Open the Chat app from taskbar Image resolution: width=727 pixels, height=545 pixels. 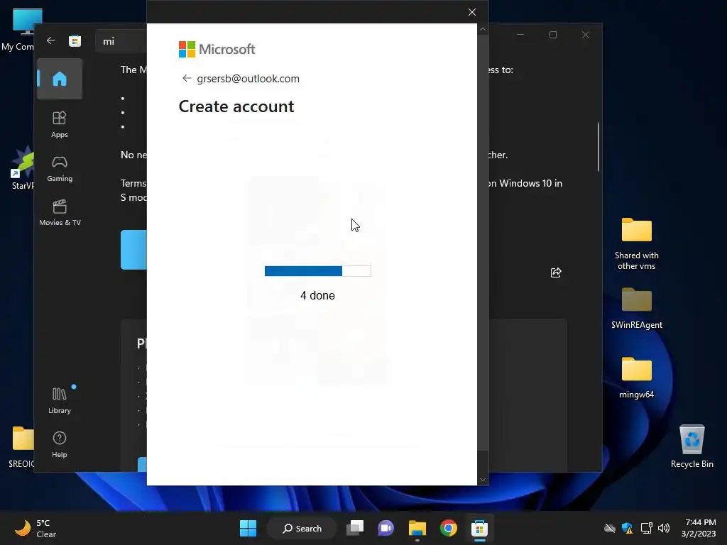[x=386, y=528]
